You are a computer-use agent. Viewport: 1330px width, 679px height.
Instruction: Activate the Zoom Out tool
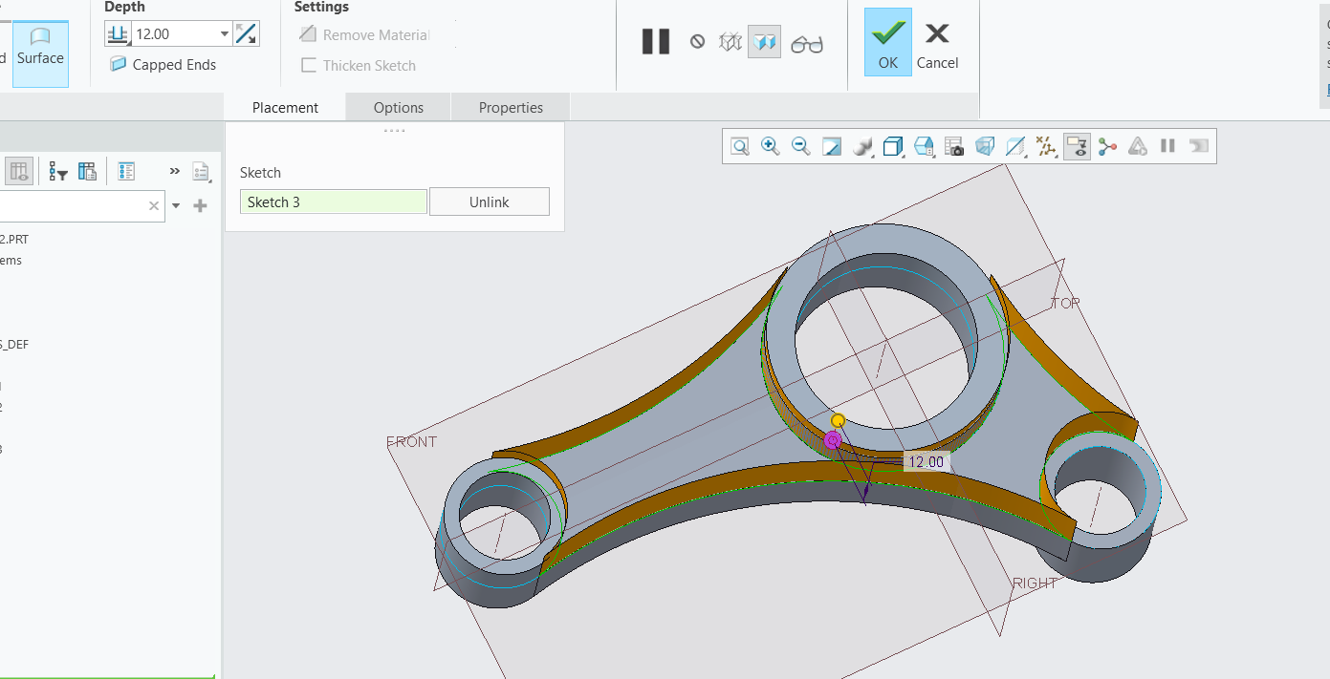click(801, 146)
